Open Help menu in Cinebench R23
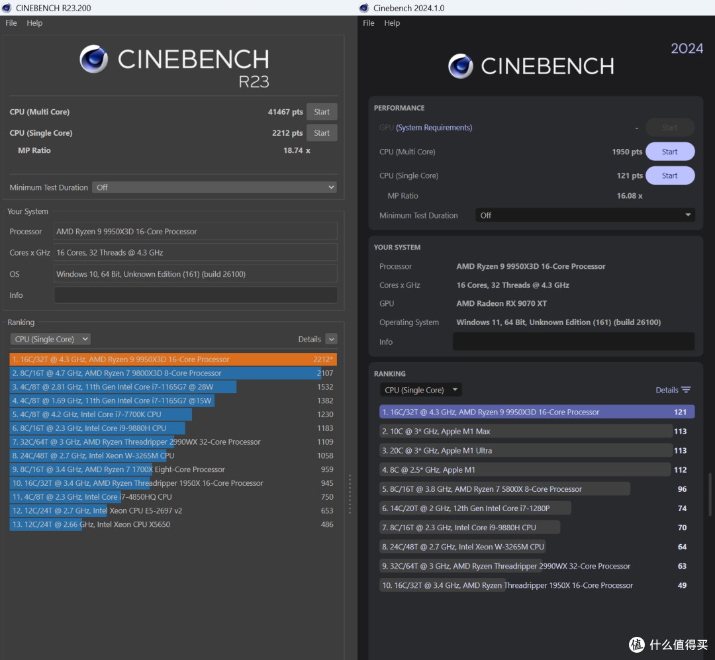Screen dimensions: 715x660 [x=34, y=23]
